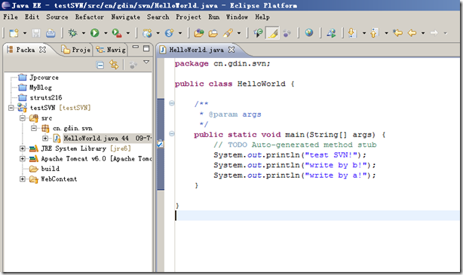This screenshot has width=463, height=275.
Task: Open the Run menu
Action: coord(214,17)
